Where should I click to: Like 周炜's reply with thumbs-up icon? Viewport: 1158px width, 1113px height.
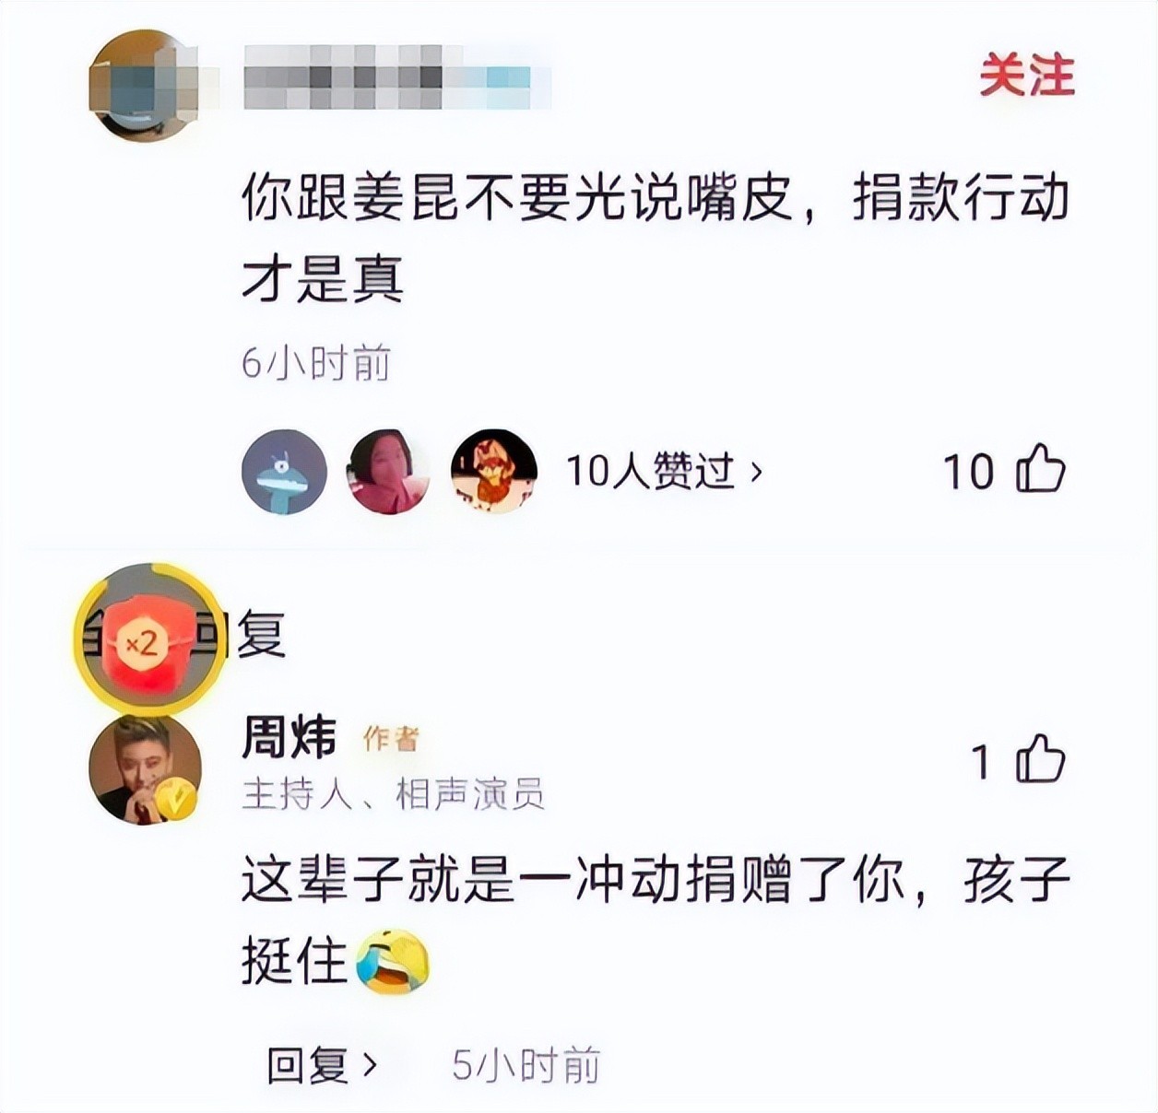point(1040,760)
